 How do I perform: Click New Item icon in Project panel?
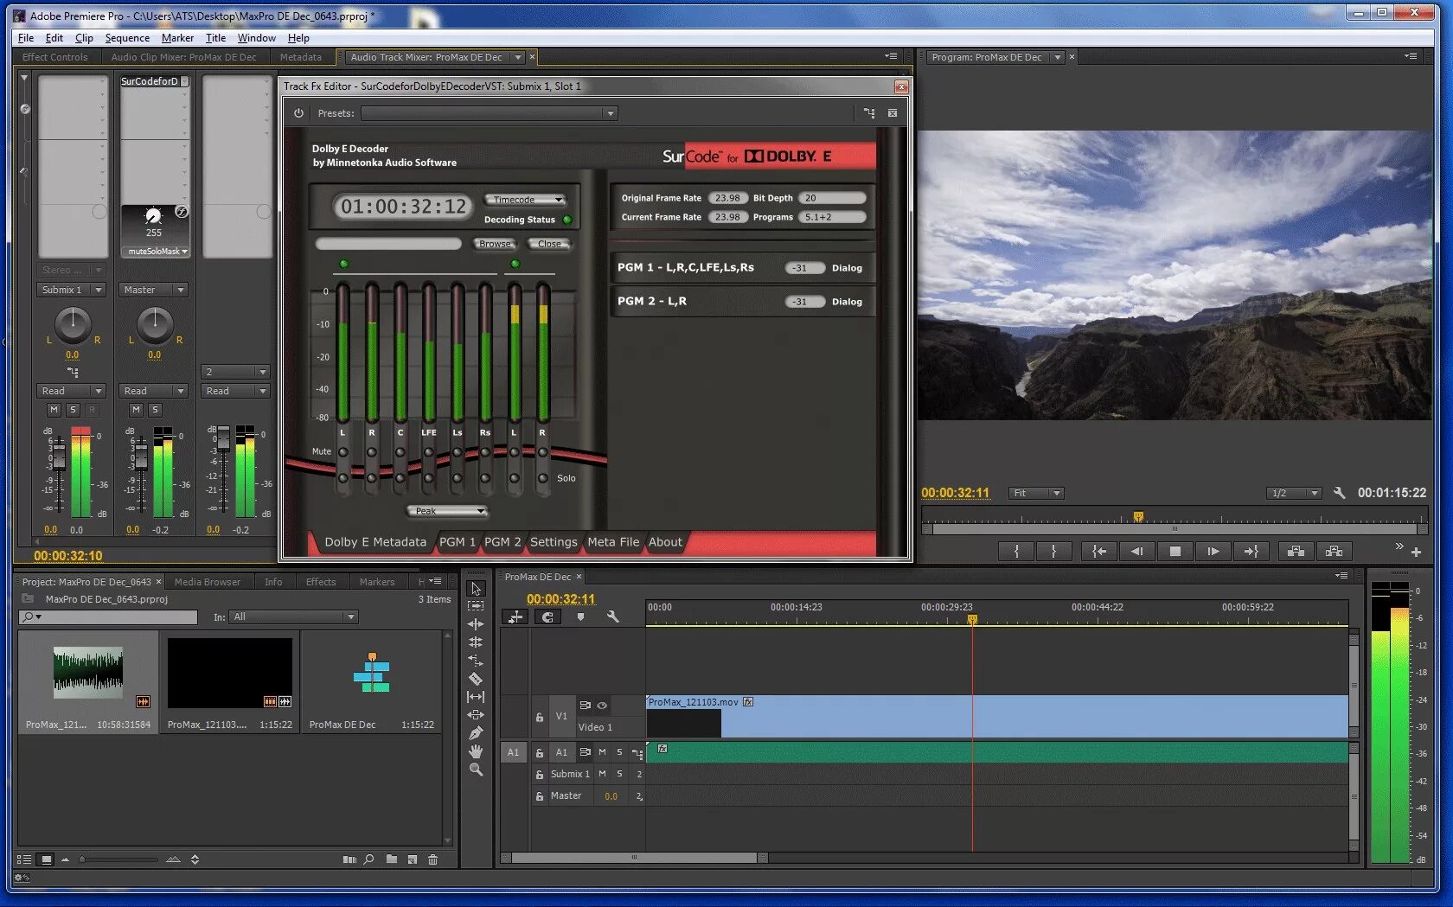pyautogui.click(x=413, y=859)
